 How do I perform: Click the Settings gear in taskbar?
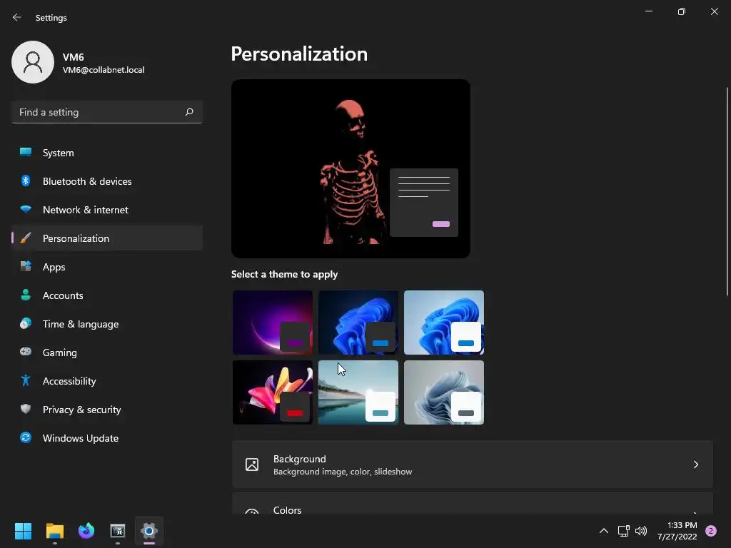149,531
